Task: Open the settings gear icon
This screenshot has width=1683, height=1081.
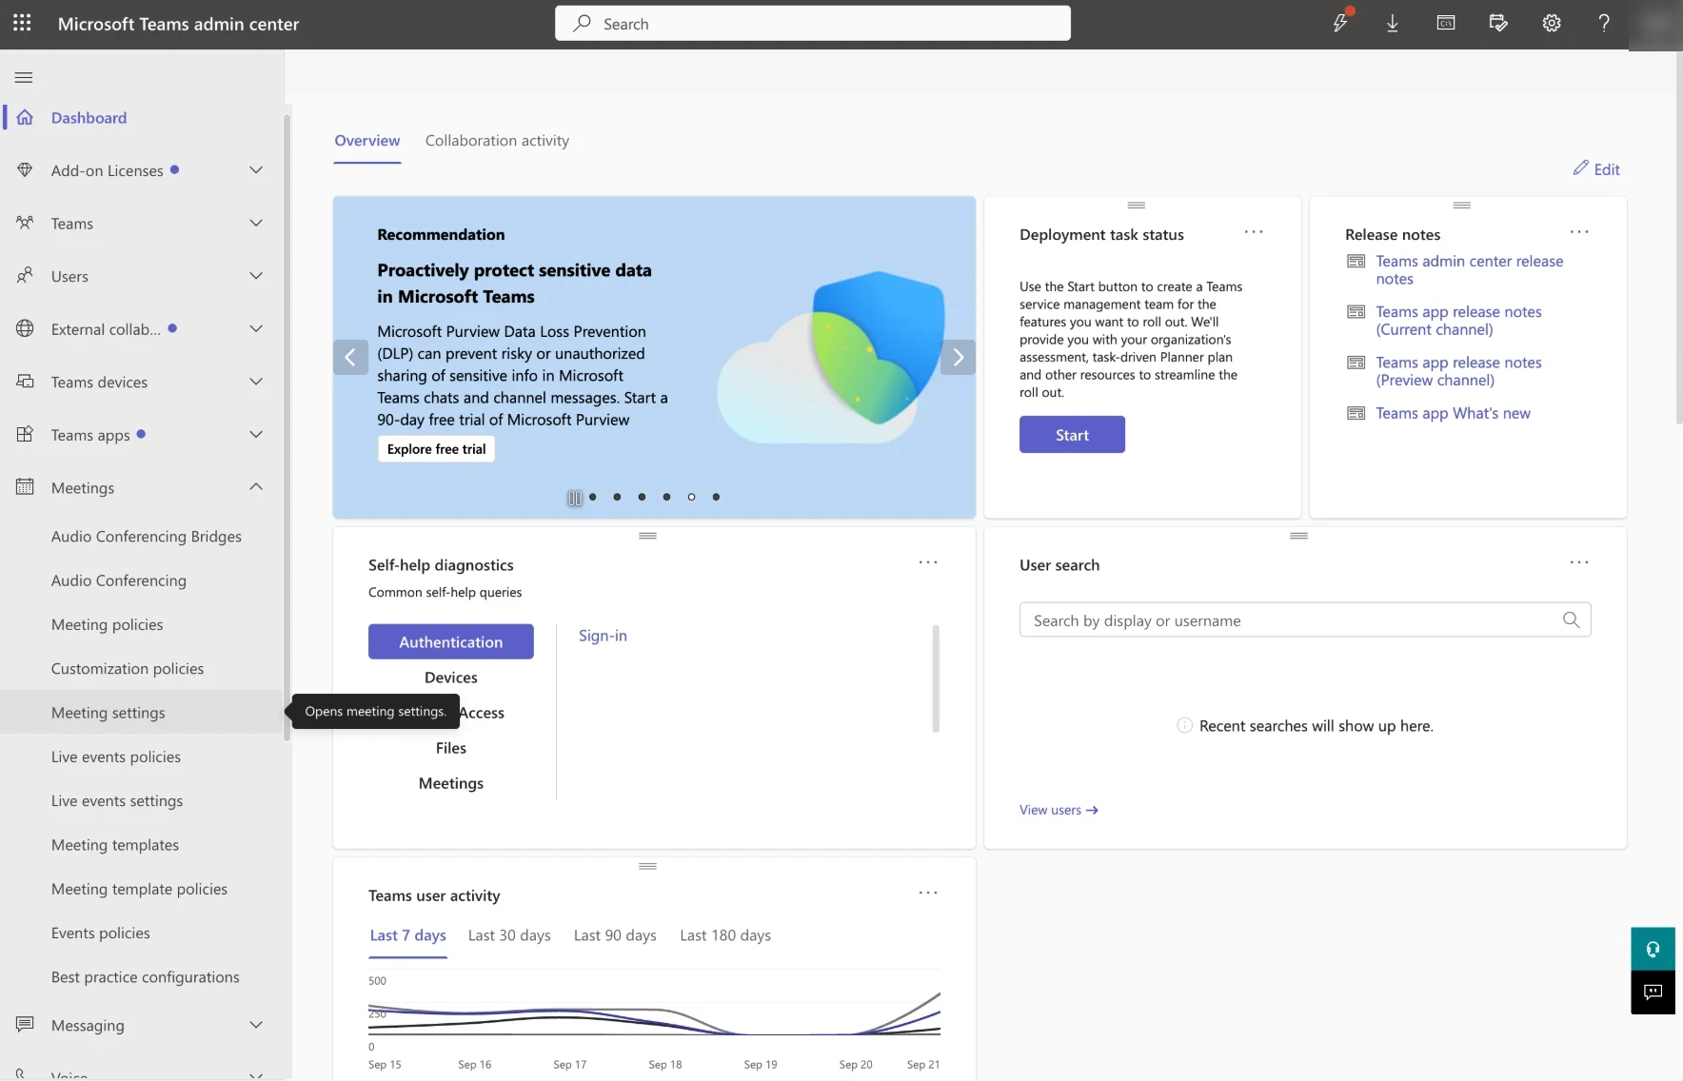Action: (1552, 23)
